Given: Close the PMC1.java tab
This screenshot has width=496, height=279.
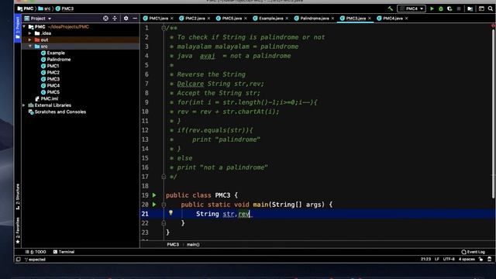Looking at the screenshot, I should (x=172, y=19).
